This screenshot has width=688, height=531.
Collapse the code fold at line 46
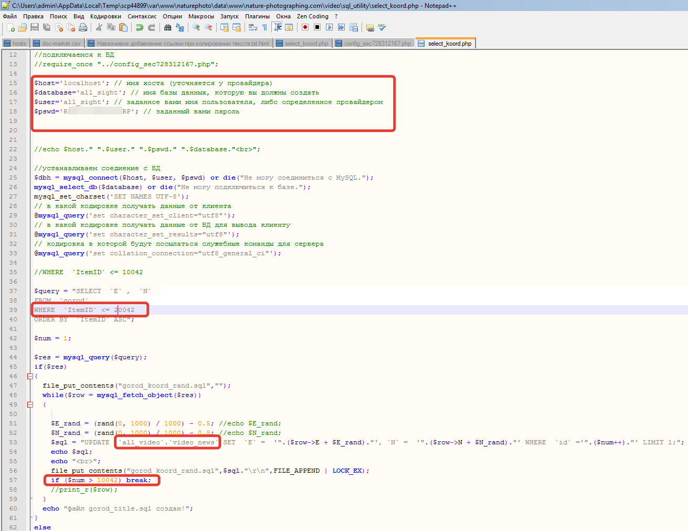click(x=30, y=376)
